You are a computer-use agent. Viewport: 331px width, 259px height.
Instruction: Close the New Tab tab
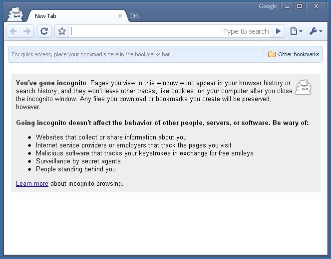(120, 16)
